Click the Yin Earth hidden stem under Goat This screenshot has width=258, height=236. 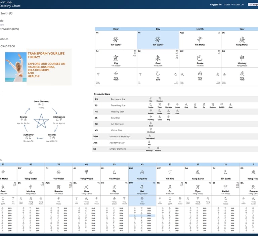(x=158, y=74)
